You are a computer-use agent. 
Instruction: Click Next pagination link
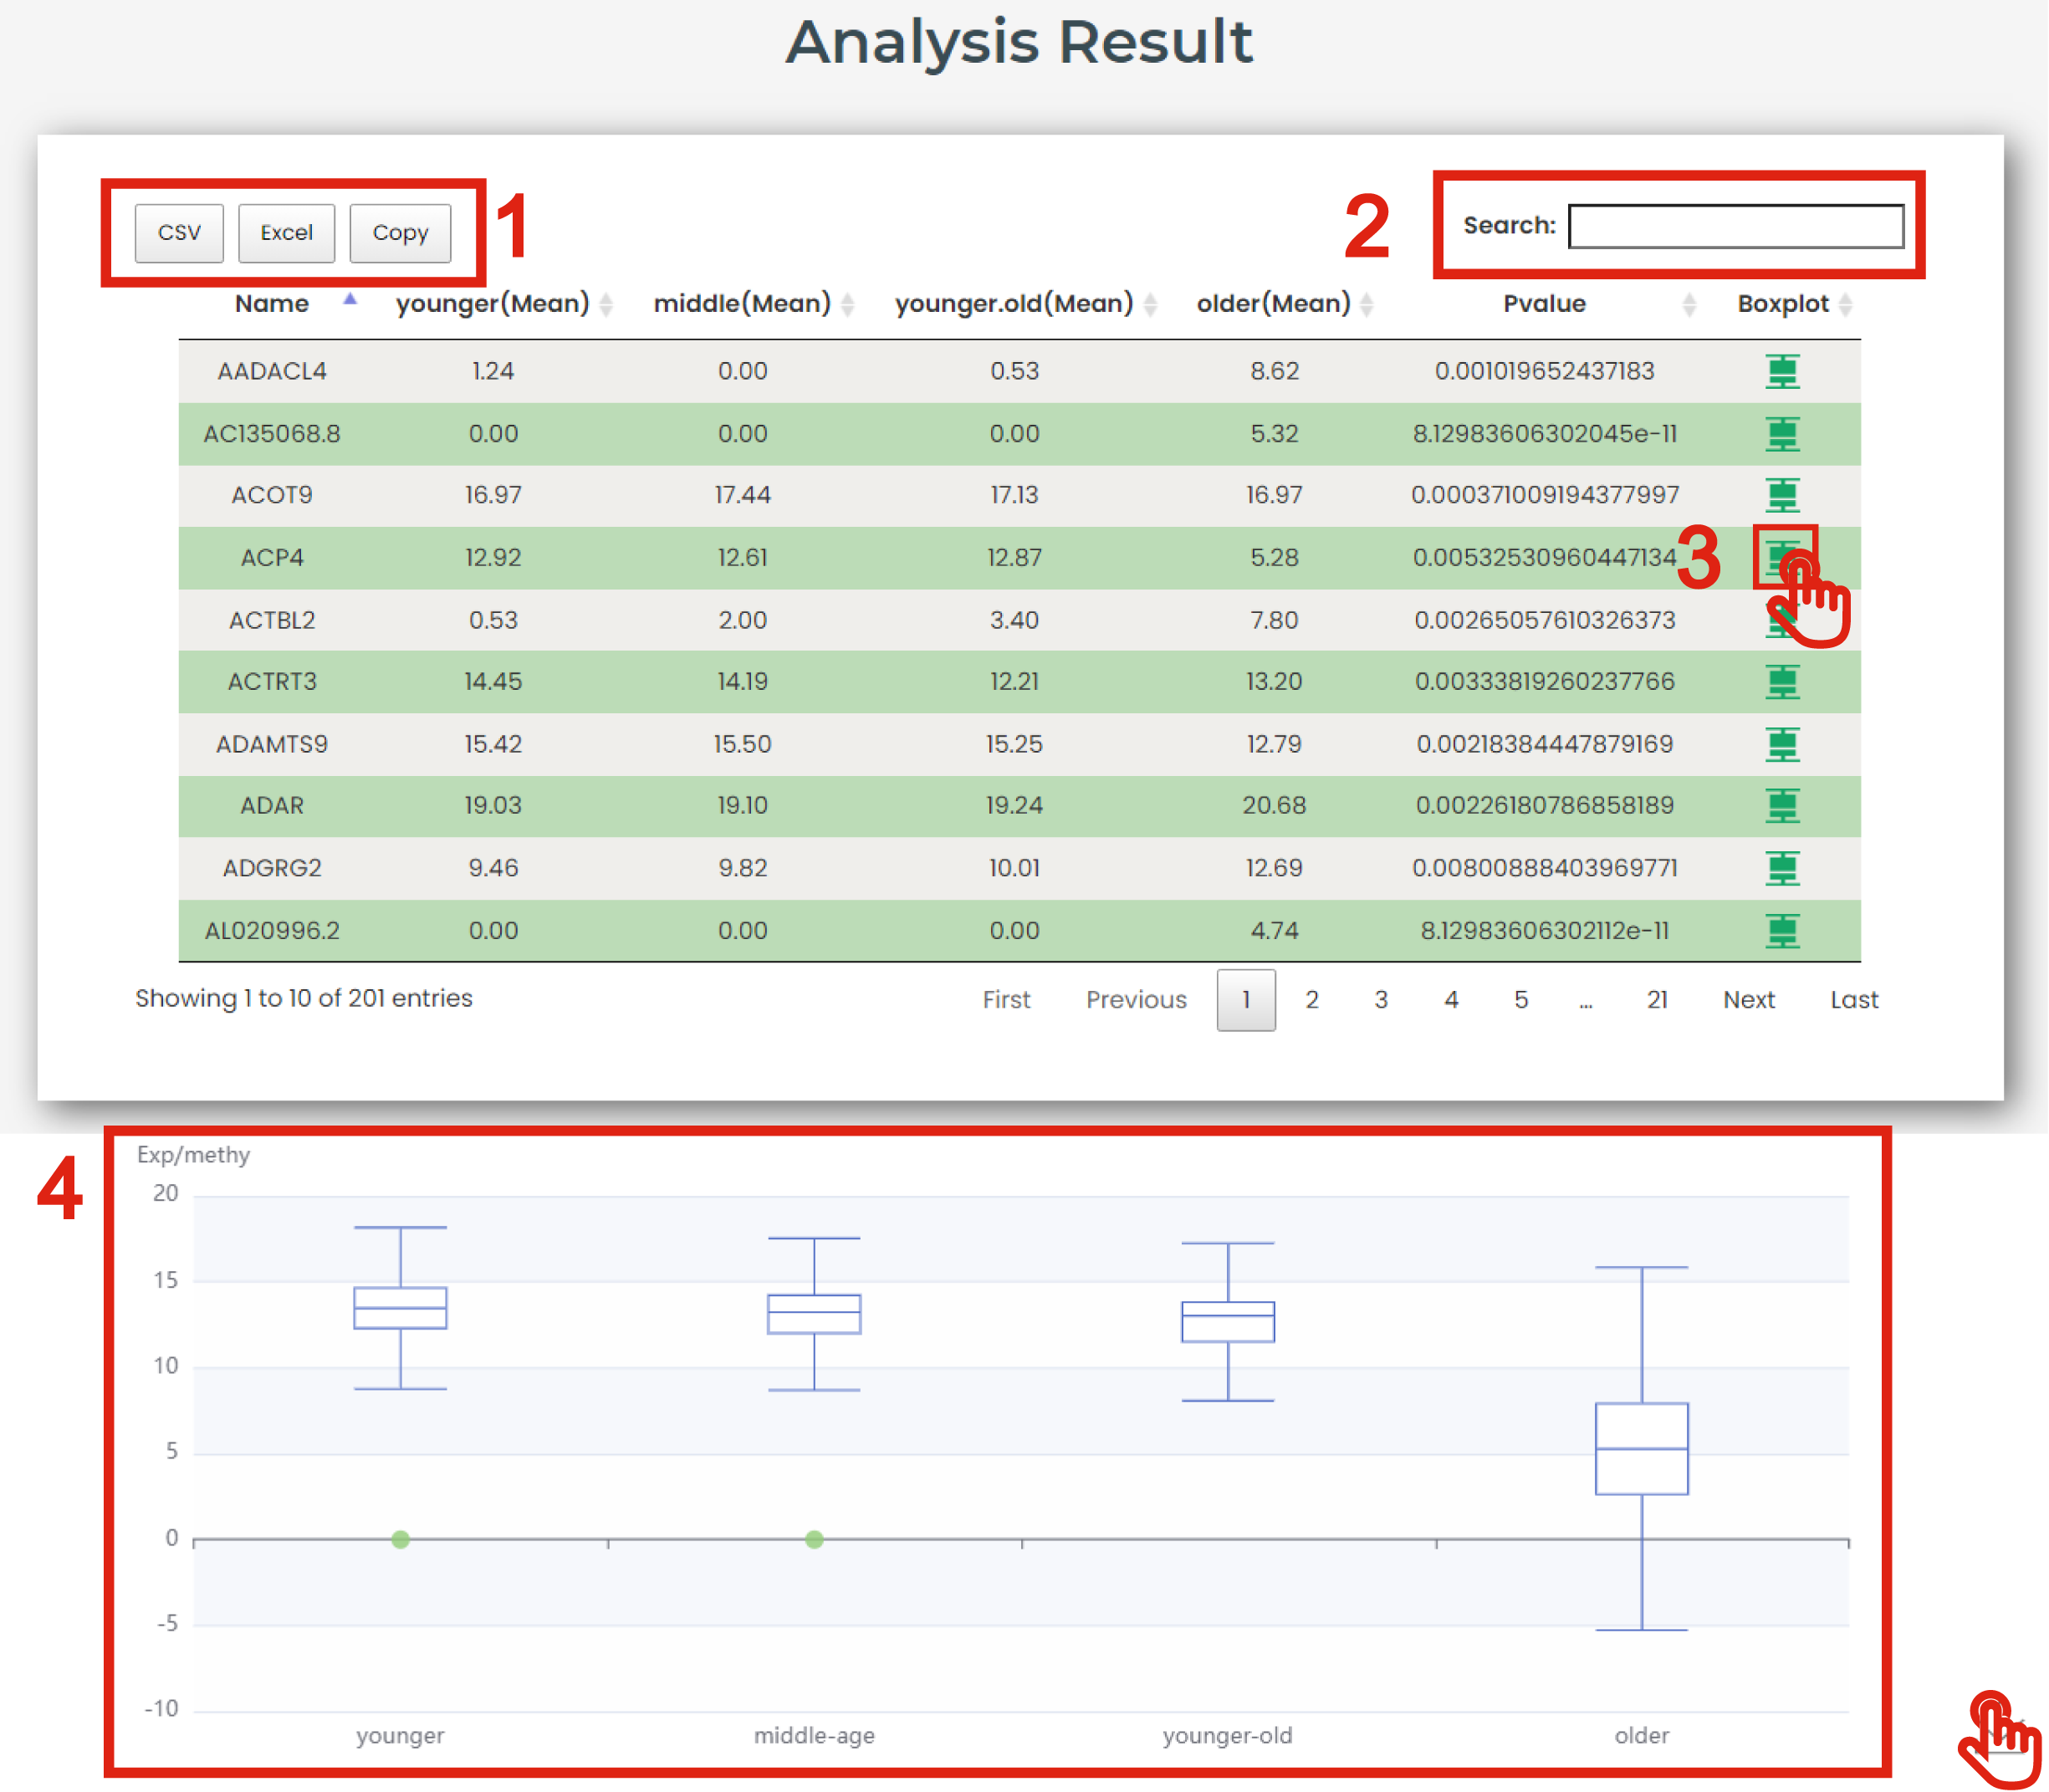point(1748,1000)
